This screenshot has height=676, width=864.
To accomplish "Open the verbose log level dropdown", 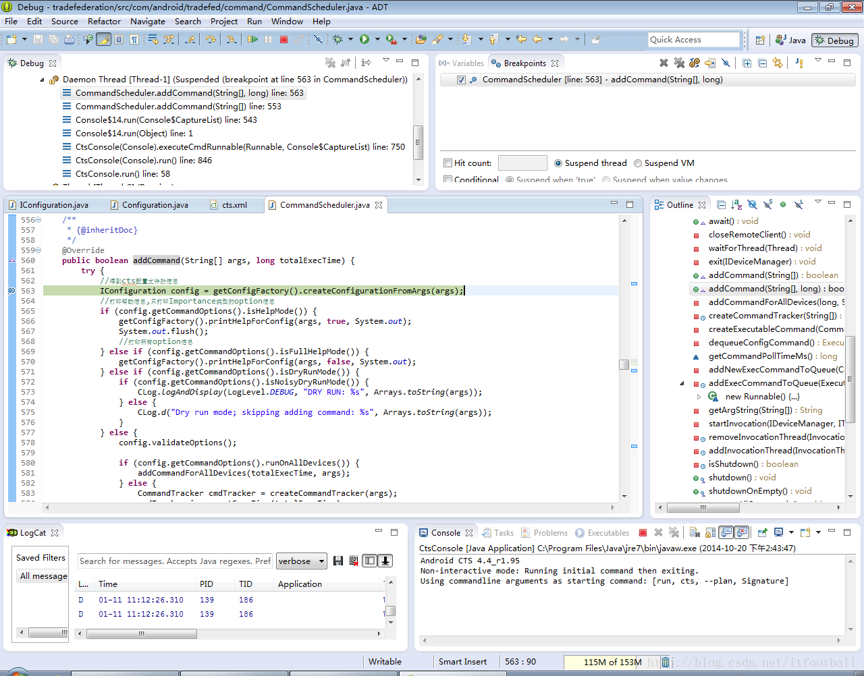I will point(302,561).
